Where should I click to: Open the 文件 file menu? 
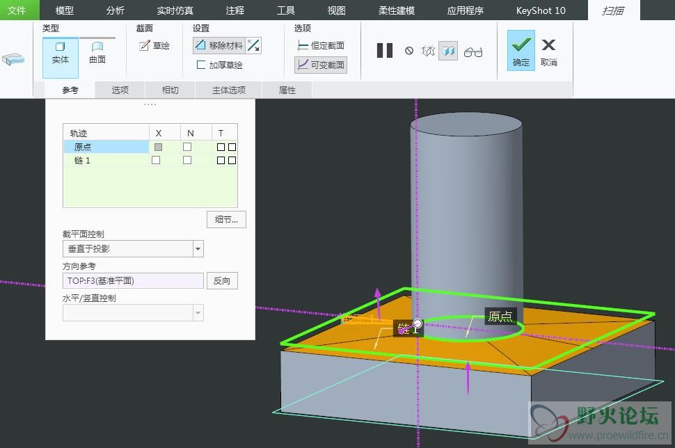point(17,10)
